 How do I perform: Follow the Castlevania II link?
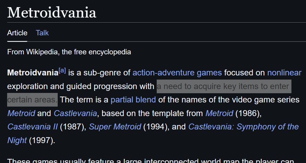tap(32, 127)
